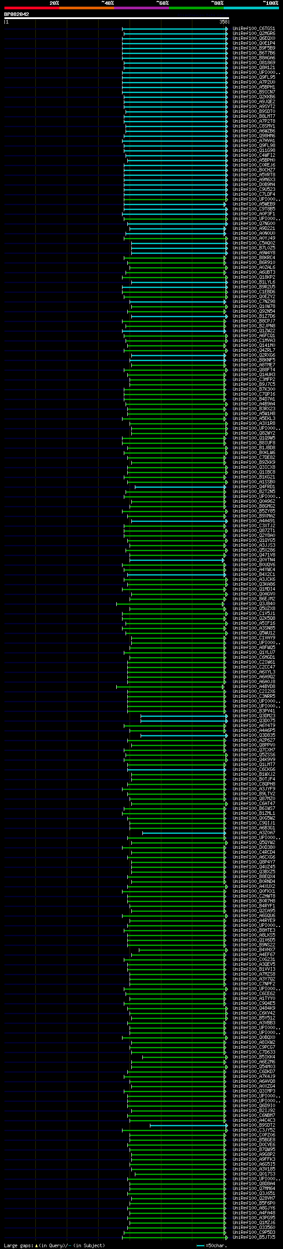283x1249 pixels.
Task: Select hit label UniRef100_Q8H121
Action: tap(253, 67)
